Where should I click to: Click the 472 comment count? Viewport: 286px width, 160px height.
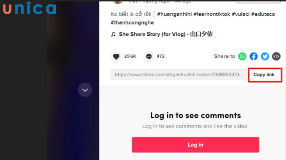pos(161,57)
